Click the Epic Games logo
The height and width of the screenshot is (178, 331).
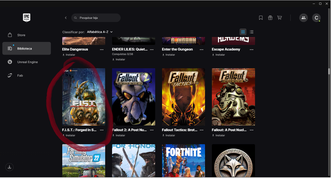[26, 18]
